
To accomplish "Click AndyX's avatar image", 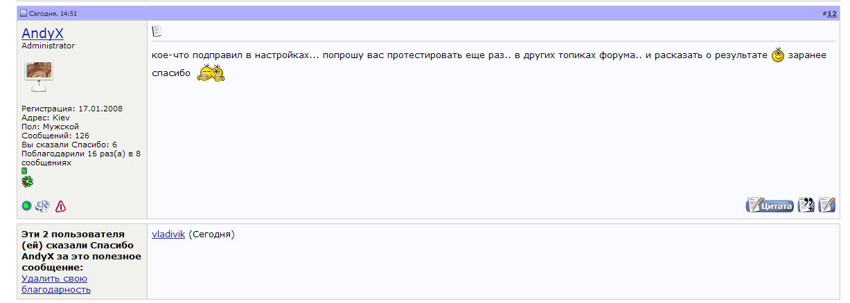I will click(39, 76).
